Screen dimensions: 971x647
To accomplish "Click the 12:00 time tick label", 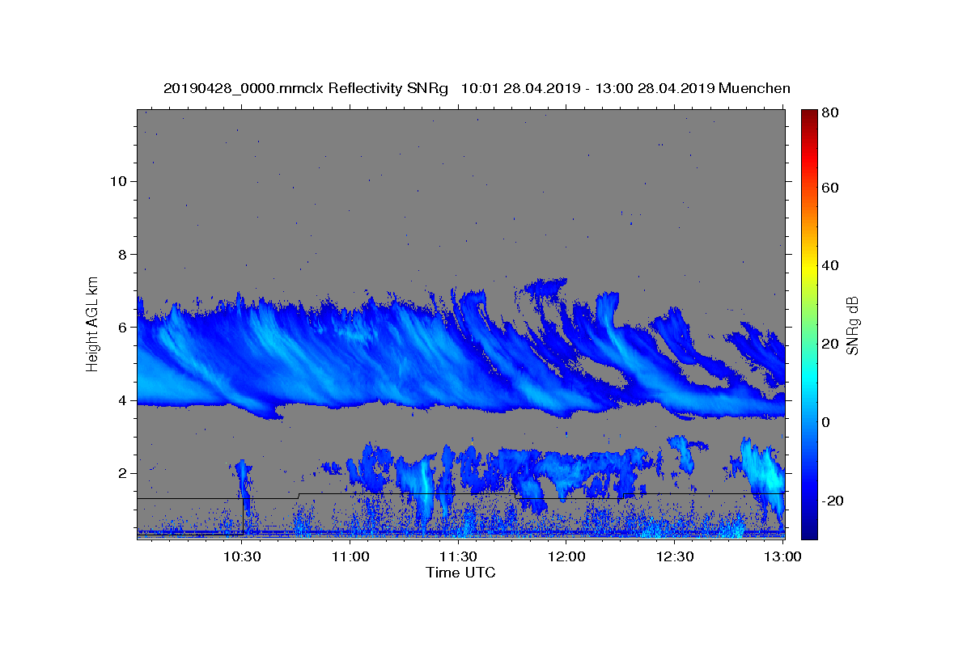I will (x=566, y=556).
